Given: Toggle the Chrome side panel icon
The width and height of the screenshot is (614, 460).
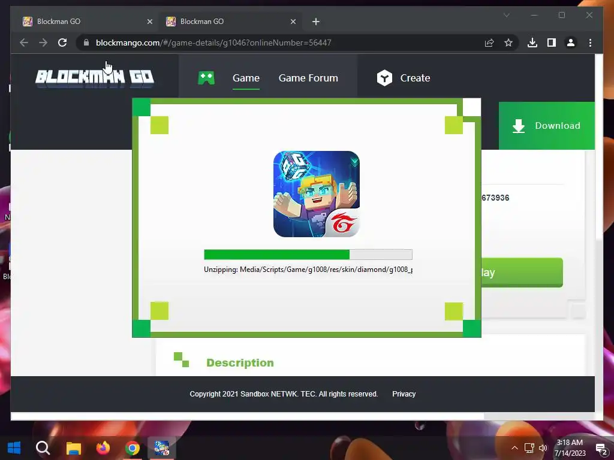Looking at the screenshot, I should [x=552, y=43].
